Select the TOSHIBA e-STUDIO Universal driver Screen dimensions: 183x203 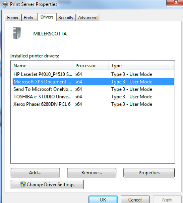[x=93, y=97]
